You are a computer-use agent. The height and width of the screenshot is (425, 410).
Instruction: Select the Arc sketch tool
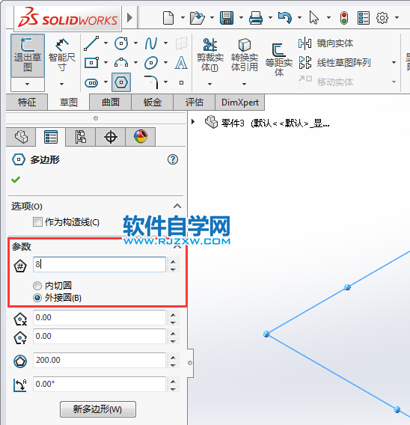point(121,63)
